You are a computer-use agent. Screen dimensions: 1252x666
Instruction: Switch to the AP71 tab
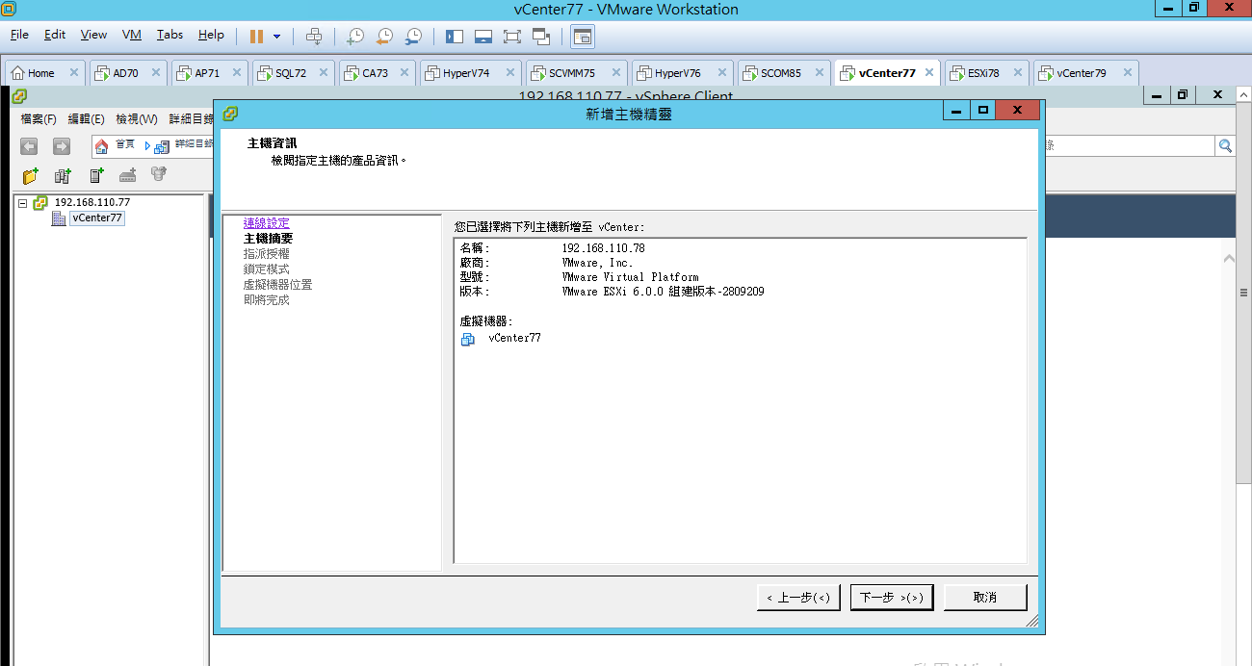click(x=207, y=73)
